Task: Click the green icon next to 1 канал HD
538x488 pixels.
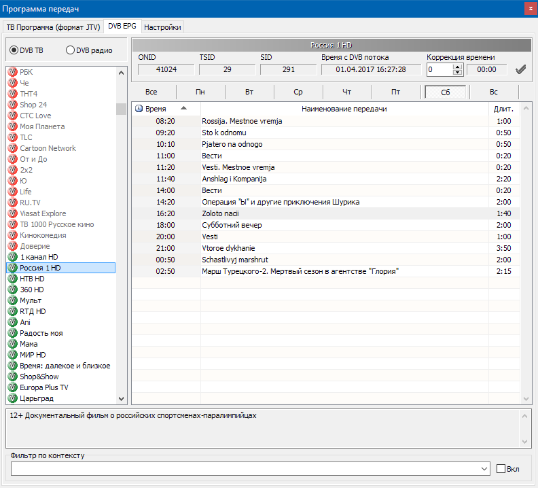Action: point(12,257)
